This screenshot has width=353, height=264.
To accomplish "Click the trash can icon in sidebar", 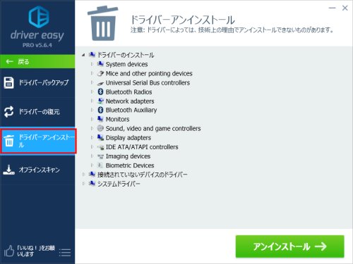I will (9, 141).
